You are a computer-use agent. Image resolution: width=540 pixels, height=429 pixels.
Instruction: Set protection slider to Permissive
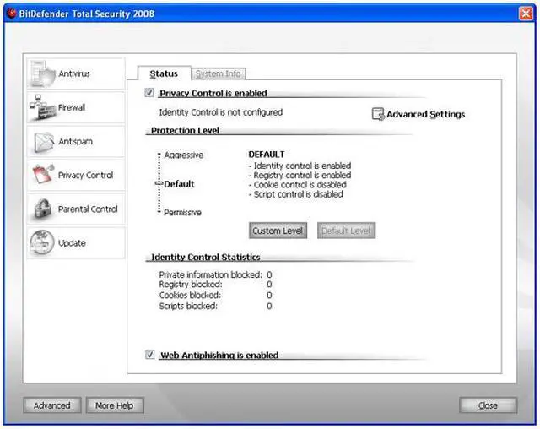(x=159, y=212)
